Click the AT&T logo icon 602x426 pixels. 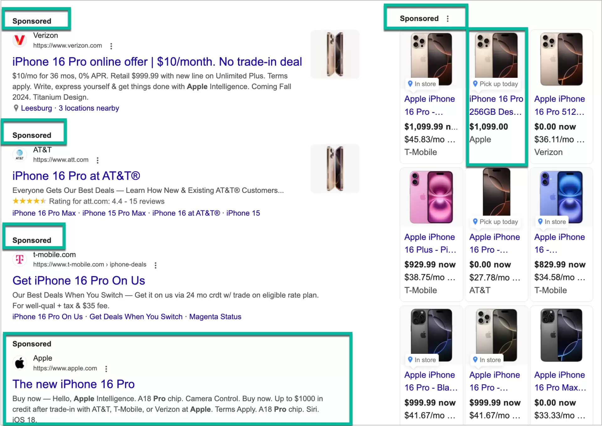[19, 154]
